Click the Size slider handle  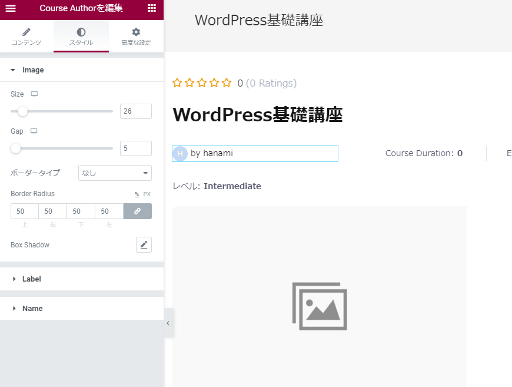[x=22, y=111]
